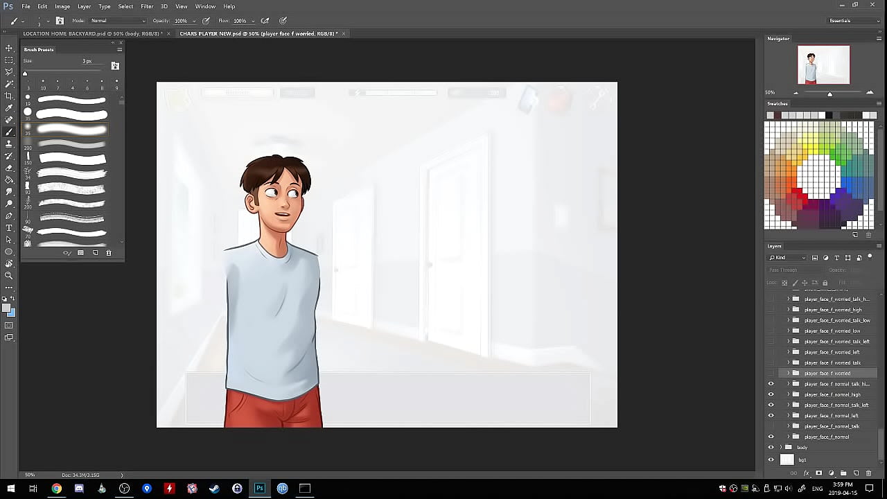This screenshot has height=499, width=887.
Task: Click the foreground color swatch
Action: click(x=6, y=308)
